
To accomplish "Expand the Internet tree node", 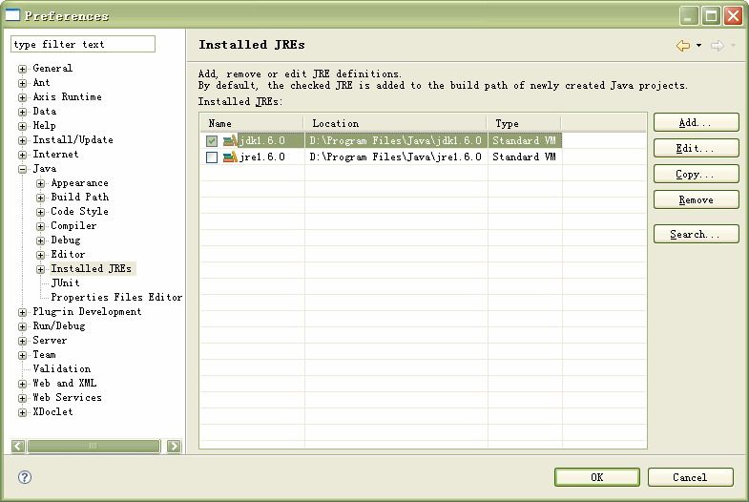I will 23,155.
